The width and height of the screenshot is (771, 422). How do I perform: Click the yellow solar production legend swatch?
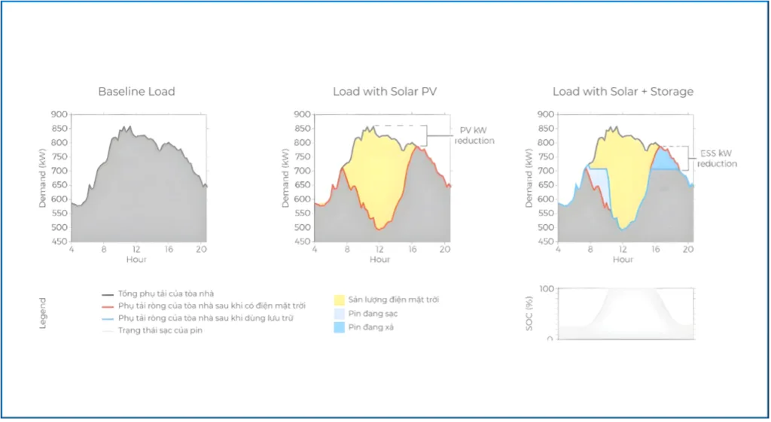point(340,299)
